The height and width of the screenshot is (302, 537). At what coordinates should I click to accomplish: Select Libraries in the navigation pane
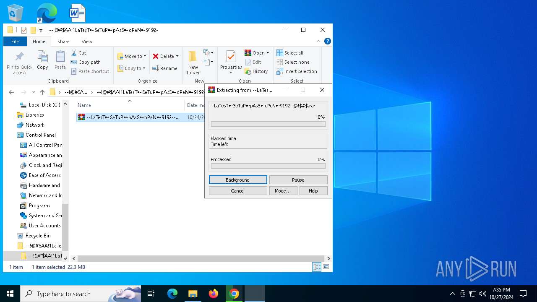[30, 115]
